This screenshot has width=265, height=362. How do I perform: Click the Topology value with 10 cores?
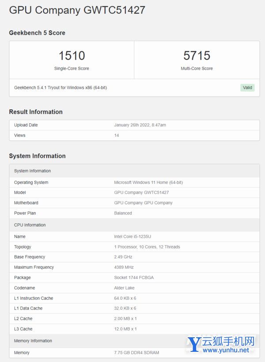click(x=147, y=247)
